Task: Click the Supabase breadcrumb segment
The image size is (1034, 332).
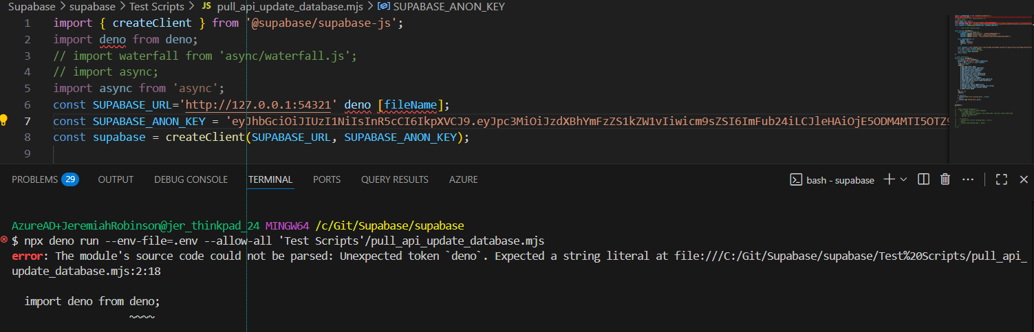Action: (31, 7)
